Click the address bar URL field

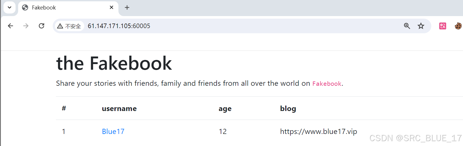[x=242, y=26]
